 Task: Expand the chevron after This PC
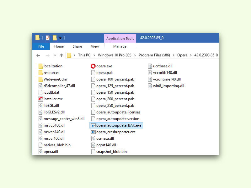pos(94,55)
